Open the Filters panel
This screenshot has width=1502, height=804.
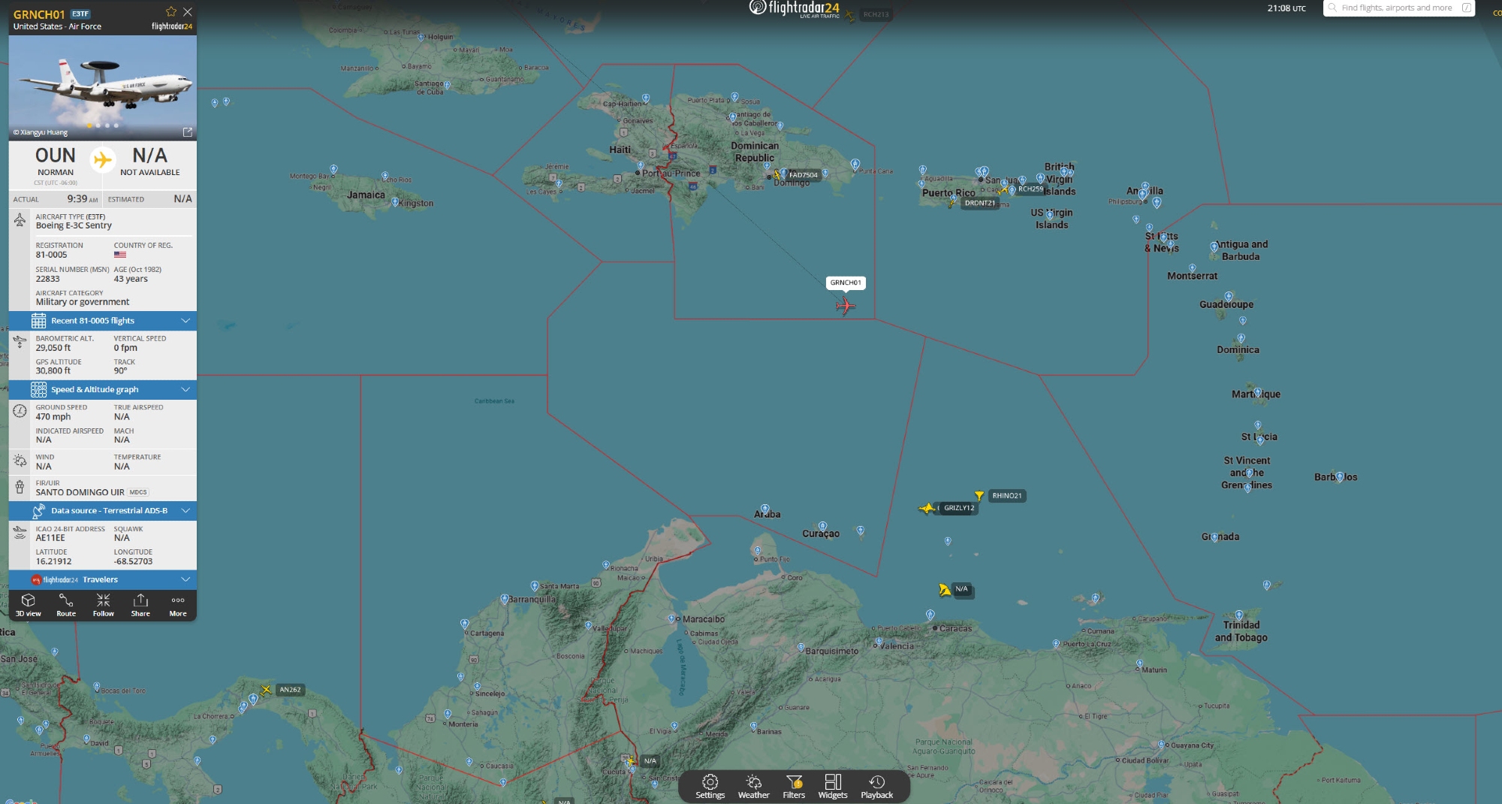click(794, 786)
